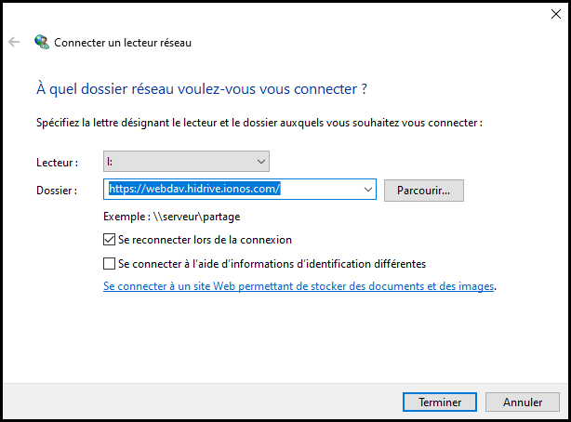Click the Terminer button
571x422 pixels.
(440, 402)
